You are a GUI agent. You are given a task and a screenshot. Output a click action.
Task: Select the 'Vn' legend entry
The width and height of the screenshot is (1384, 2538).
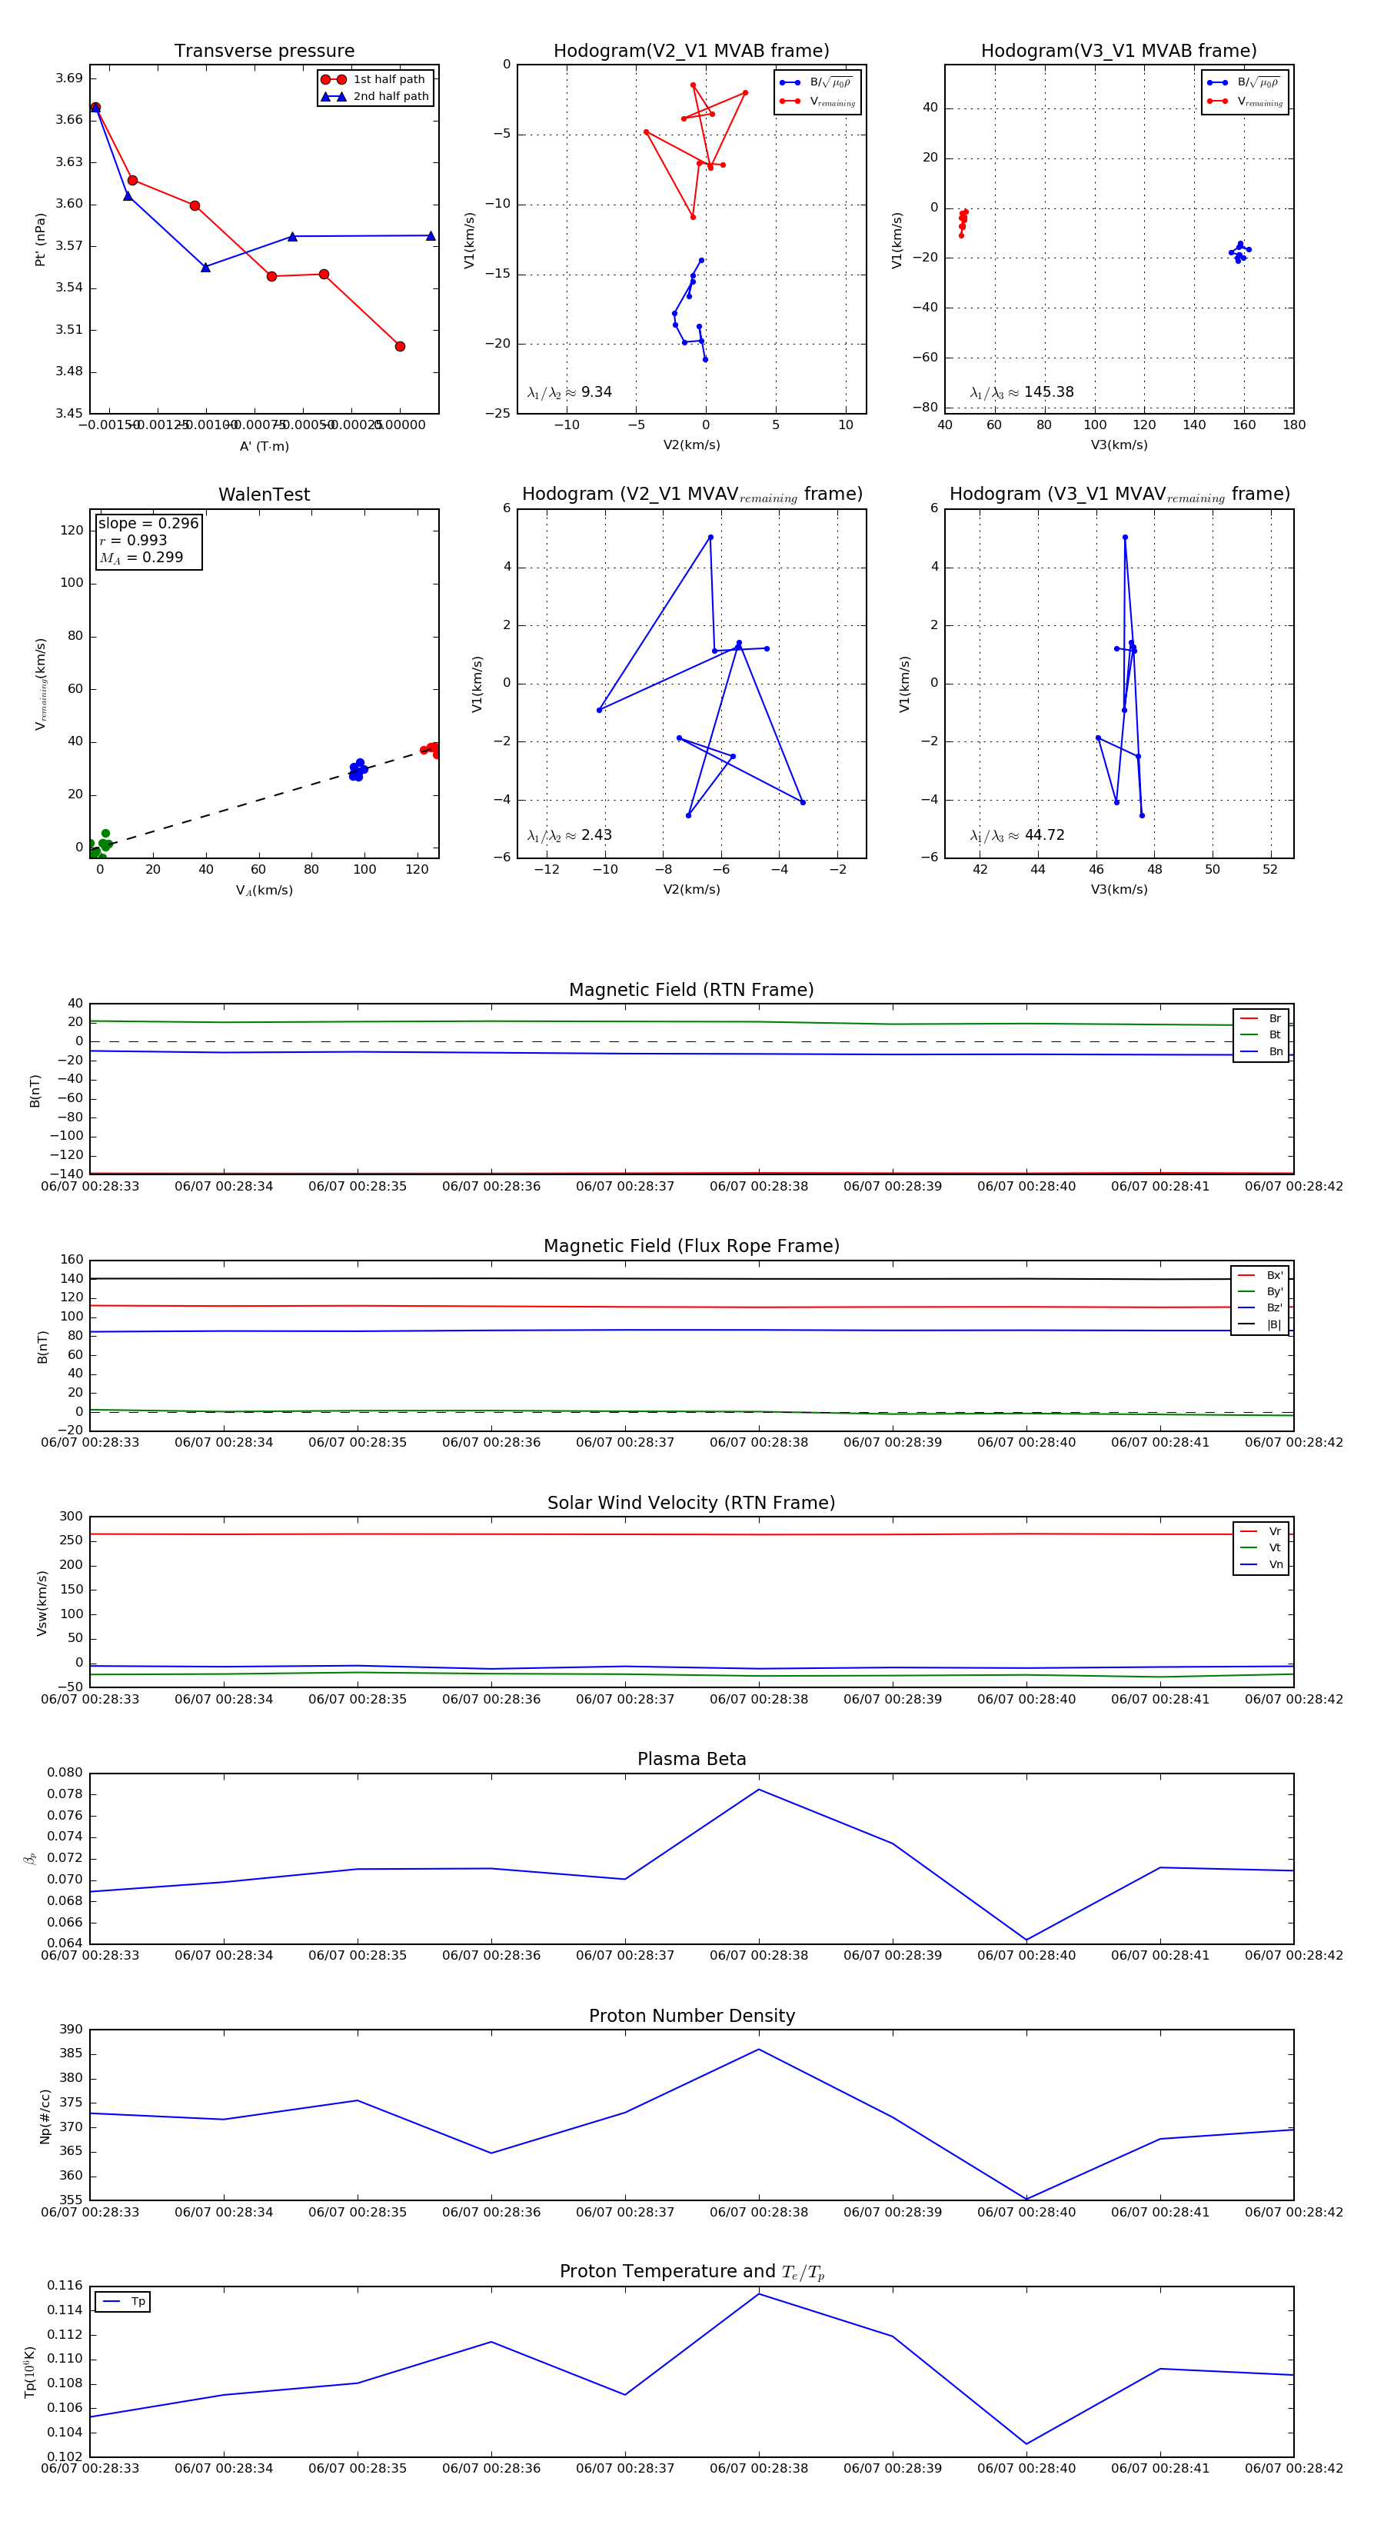(x=1261, y=1564)
